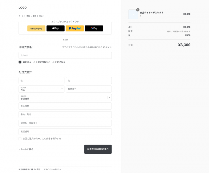
Task: Open the 国/地域 dropdown showing 日本
Action: pos(42,89)
